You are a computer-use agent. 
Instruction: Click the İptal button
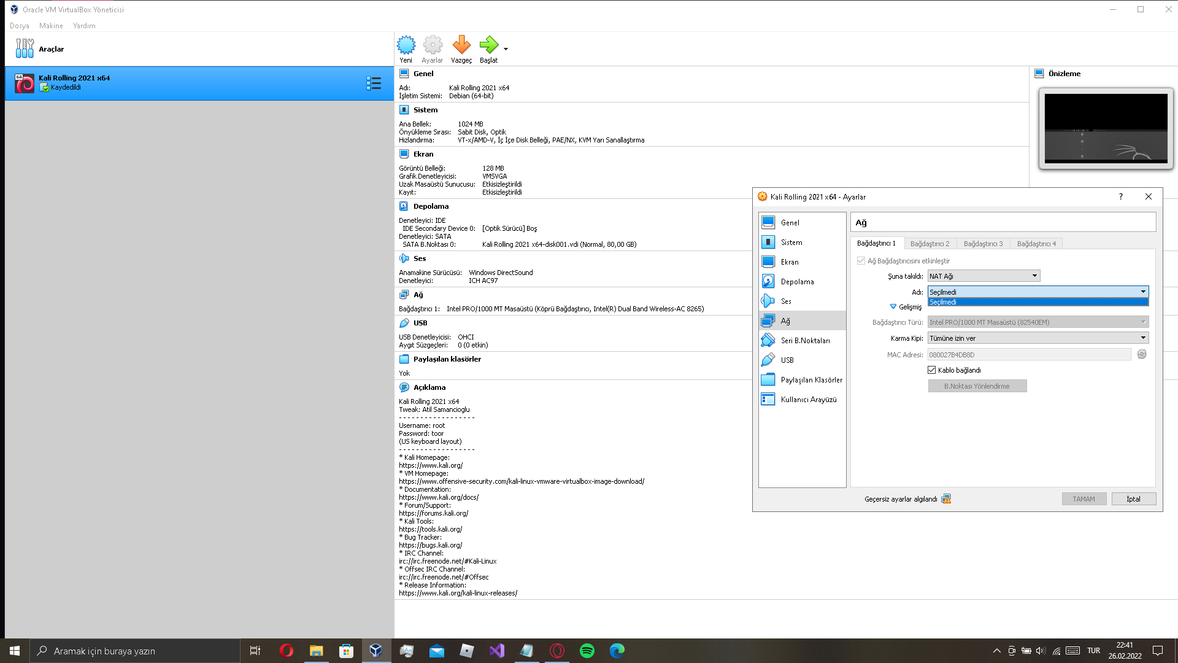[x=1134, y=498]
